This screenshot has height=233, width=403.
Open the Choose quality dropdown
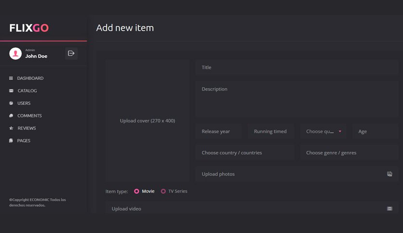pos(323,131)
